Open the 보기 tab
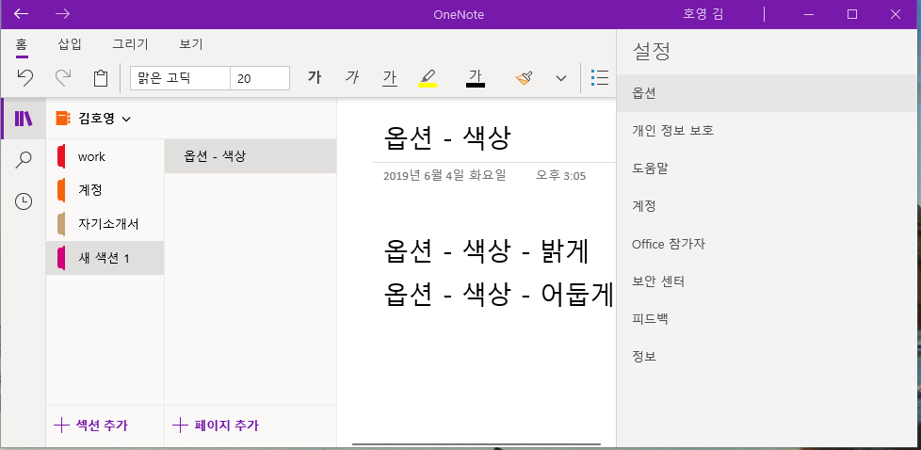The image size is (921, 450). (x=191, y=44)
